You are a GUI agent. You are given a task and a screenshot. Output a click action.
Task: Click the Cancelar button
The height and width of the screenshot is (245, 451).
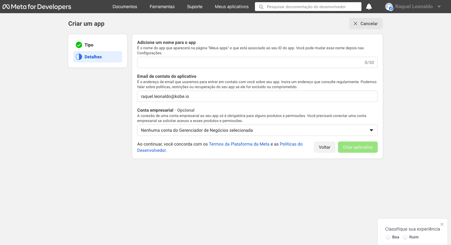[x=365, y=23]
